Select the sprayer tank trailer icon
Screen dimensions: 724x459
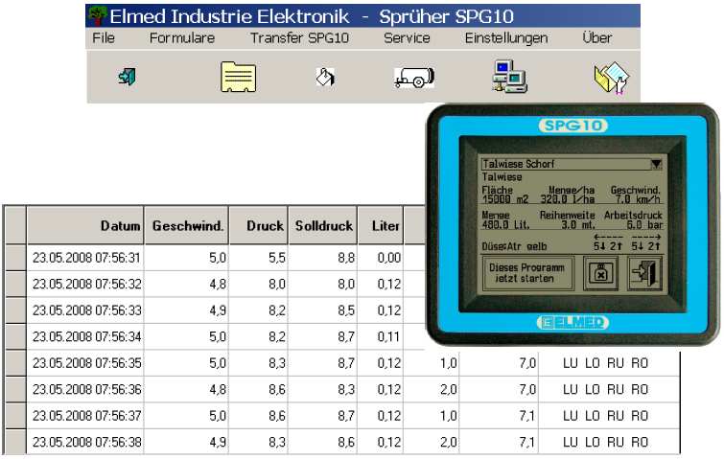click(413, 78)
